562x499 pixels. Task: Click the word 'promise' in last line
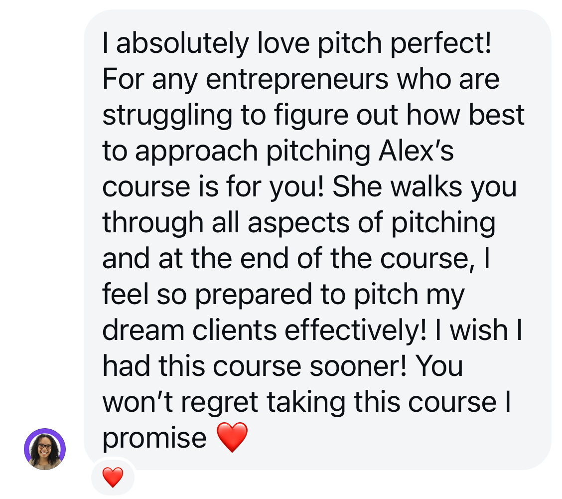tap(154, 439)
